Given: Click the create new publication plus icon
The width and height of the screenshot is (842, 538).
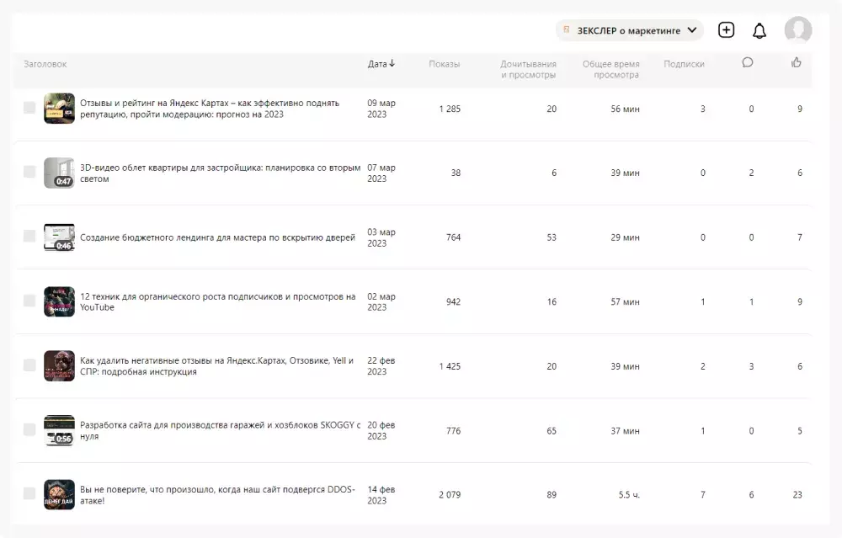Looking at the screenshot, I should pos(726,30).
